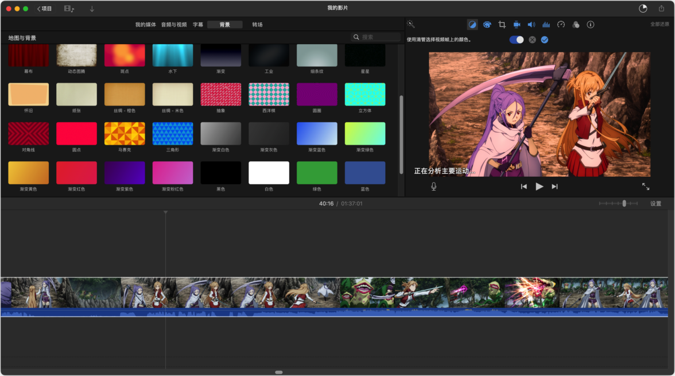Open the stabilization camera icon
This screenshot has width=675, height=376.
coord(517,25)
